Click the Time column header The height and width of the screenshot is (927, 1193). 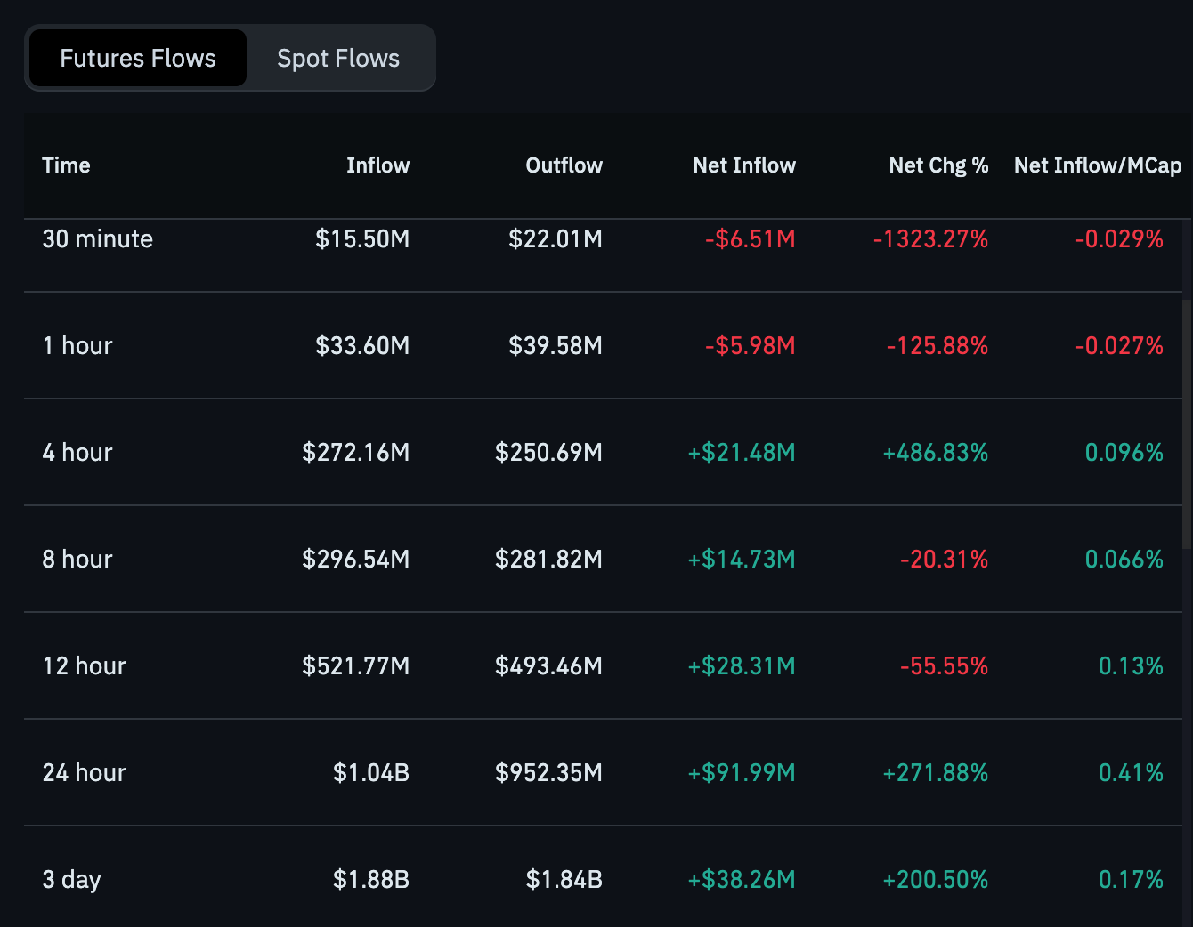point(66,165)
